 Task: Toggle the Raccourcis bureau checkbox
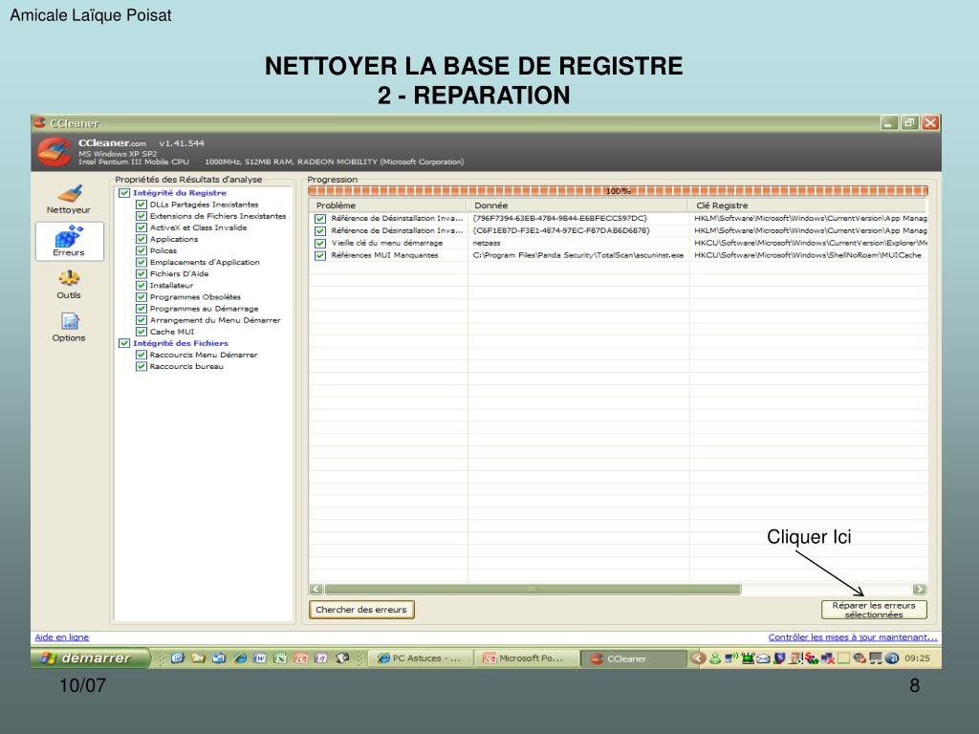click(x=141, y=366)
